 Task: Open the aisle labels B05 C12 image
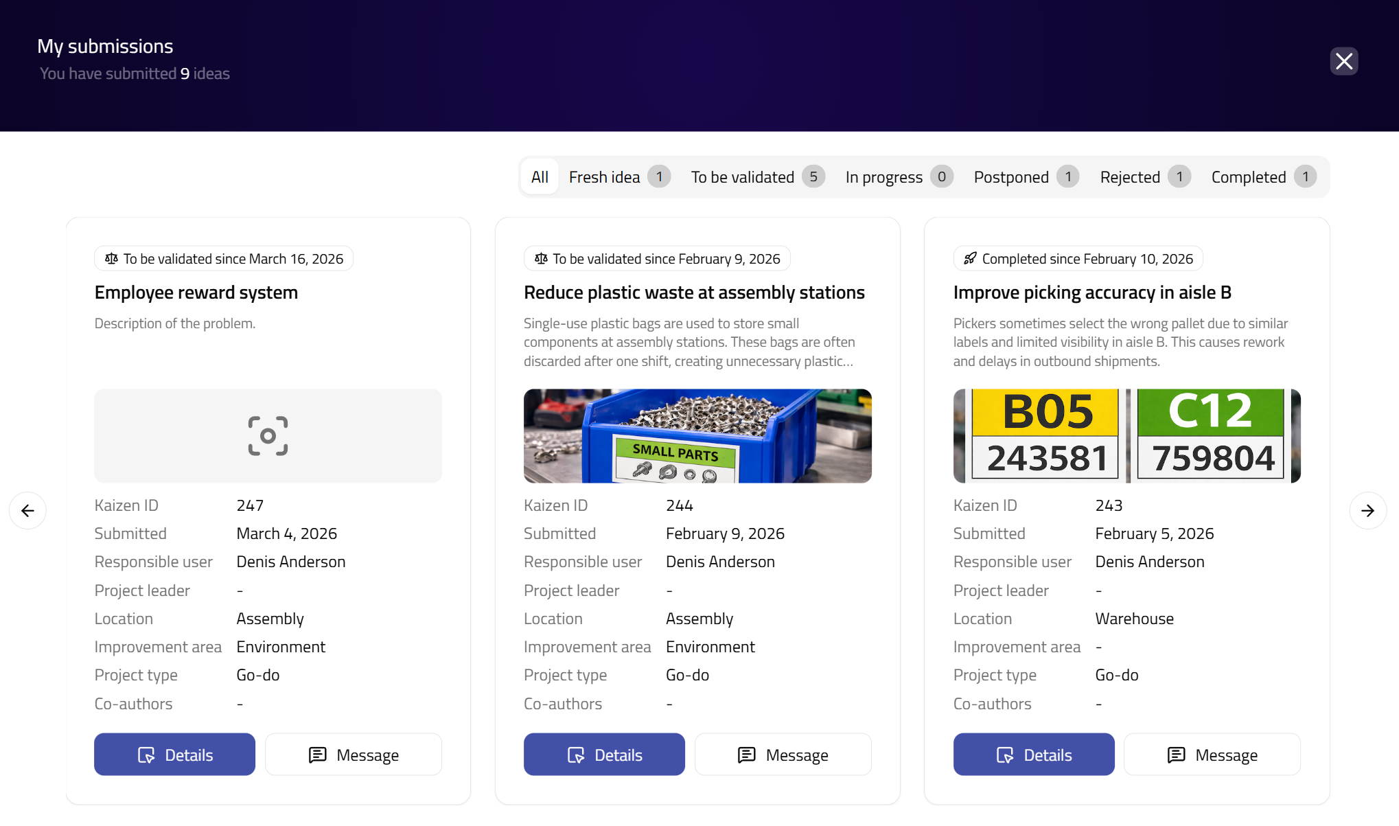pyautogui.click(x=1126, y=436)
